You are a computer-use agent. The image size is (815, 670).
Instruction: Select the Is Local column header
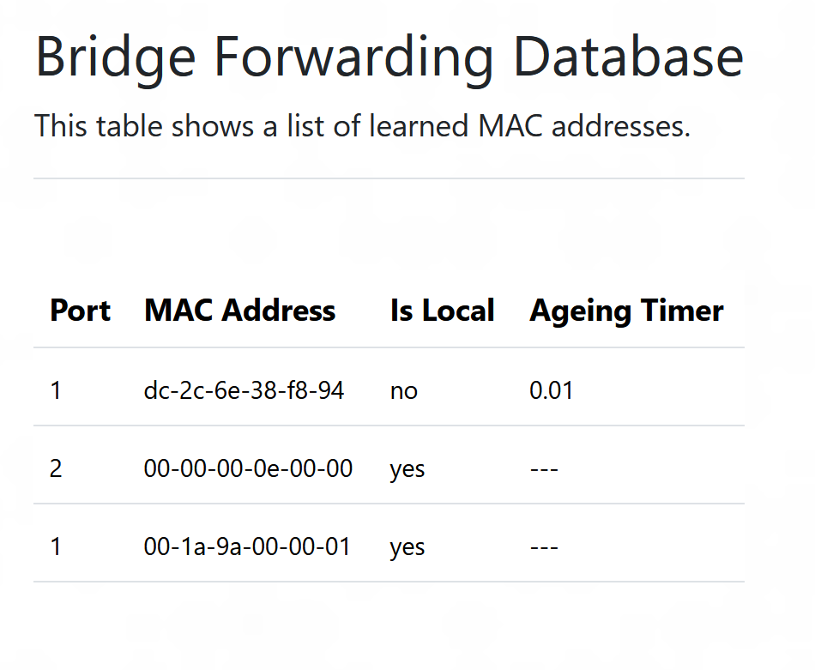tap(442, 311)
